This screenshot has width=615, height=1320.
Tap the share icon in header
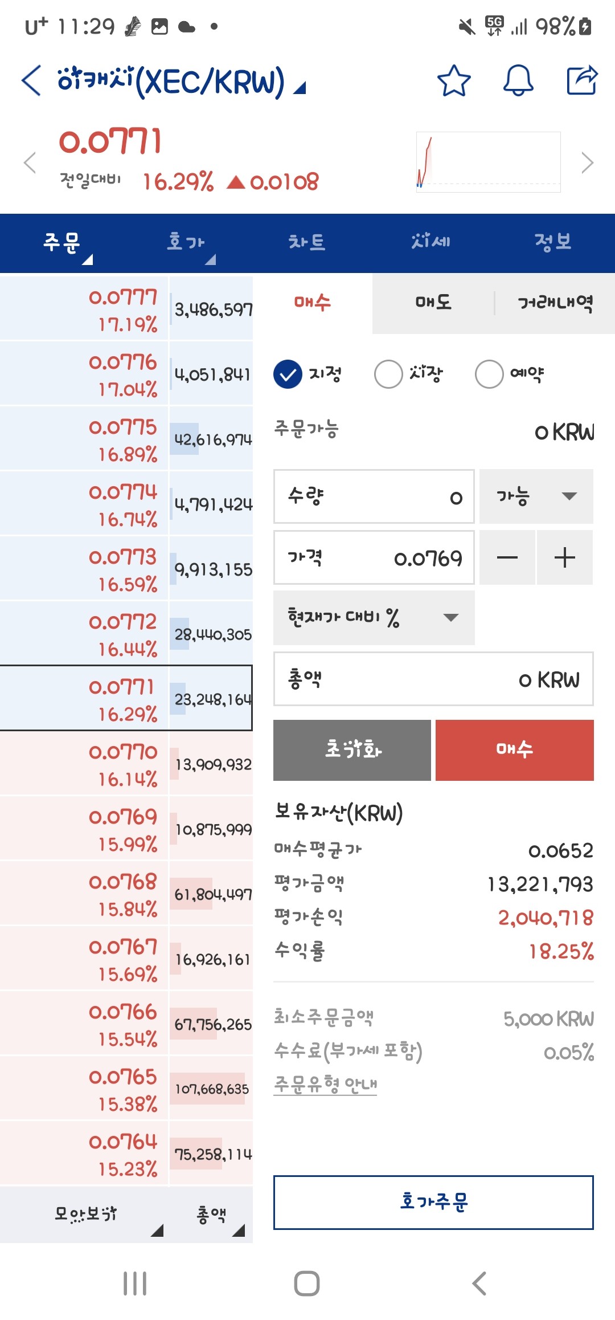click(582, 80)
